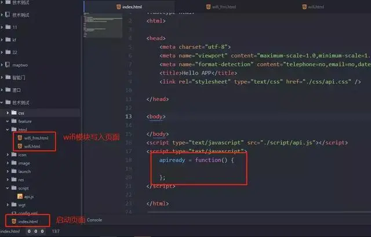Select the 智能门 project name
The height and width of the screenshot is (237, 371).
[19, 77]
